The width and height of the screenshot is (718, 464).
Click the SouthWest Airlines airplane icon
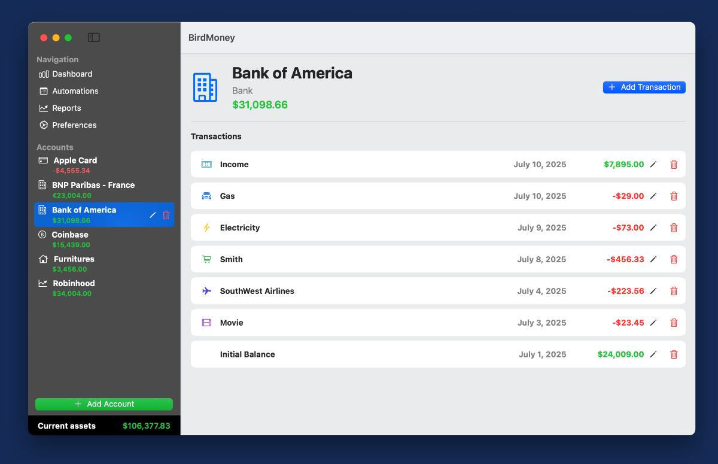point(206,291)
